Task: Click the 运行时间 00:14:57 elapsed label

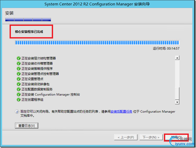Action: click(166, 49)
